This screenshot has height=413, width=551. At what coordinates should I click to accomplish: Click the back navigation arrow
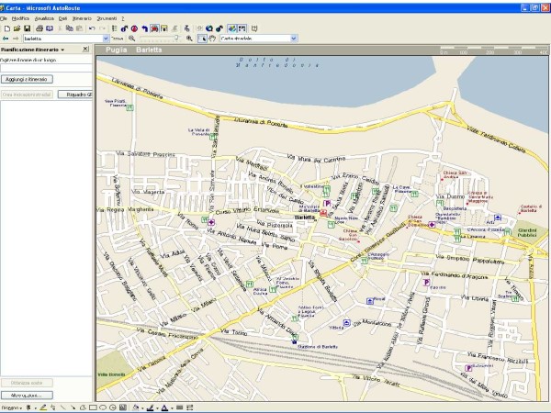(x=6, y=39)
